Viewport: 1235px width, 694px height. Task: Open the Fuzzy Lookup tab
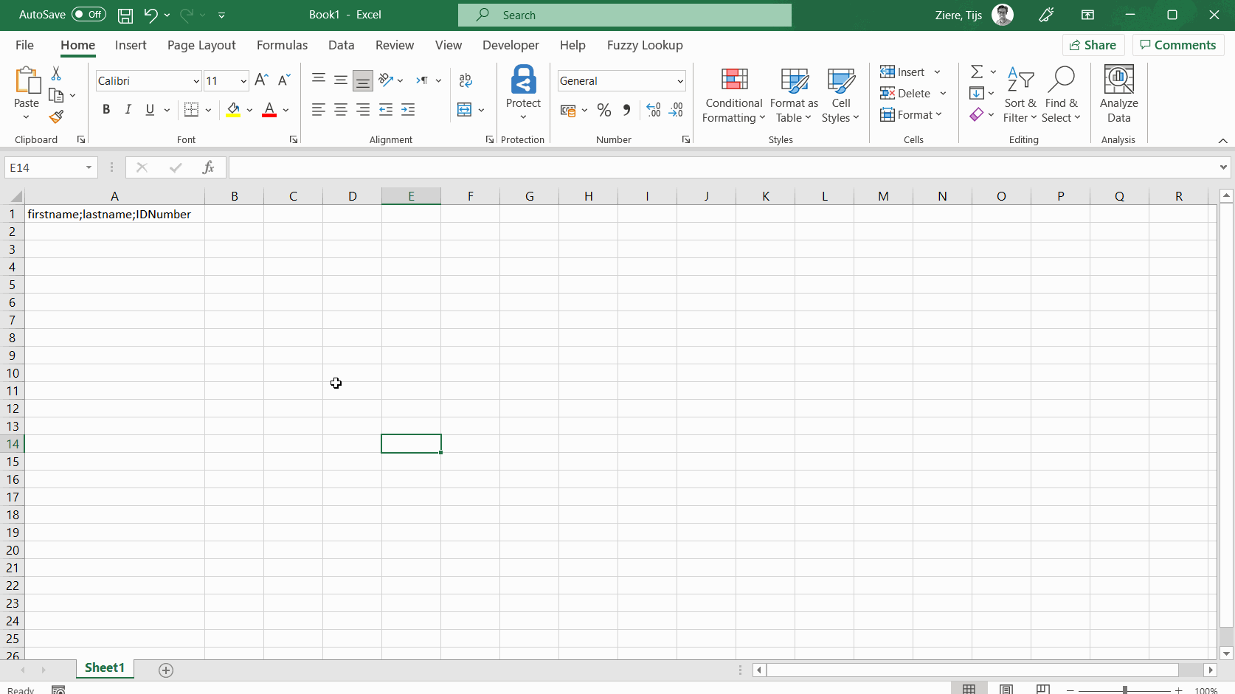click(x=645, y=45)
